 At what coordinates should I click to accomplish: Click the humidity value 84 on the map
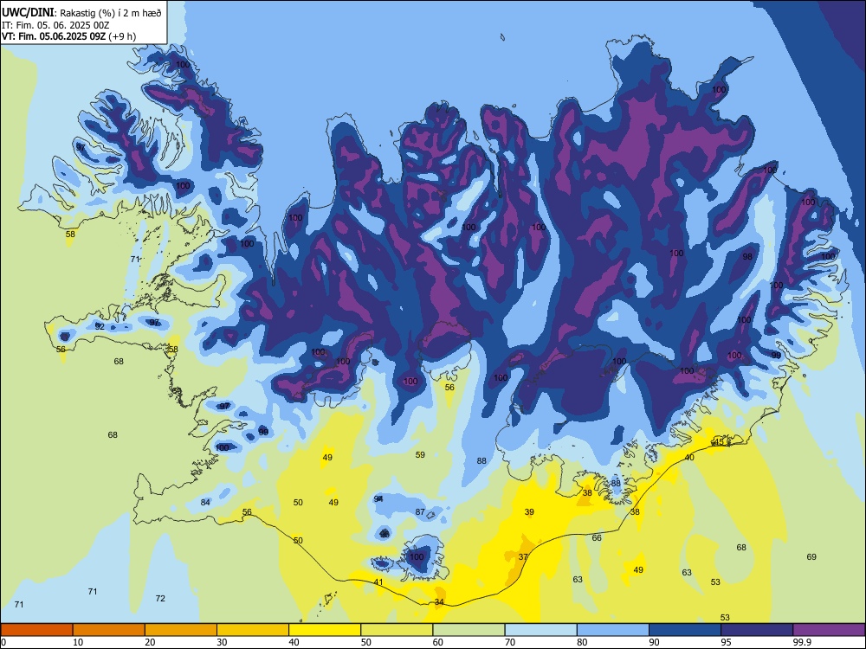[205, 502]
